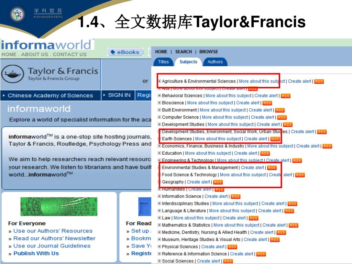Viewport: 352px width, 264px height.
Task: Switch to the Subjects tab
Action: point(188,62)
